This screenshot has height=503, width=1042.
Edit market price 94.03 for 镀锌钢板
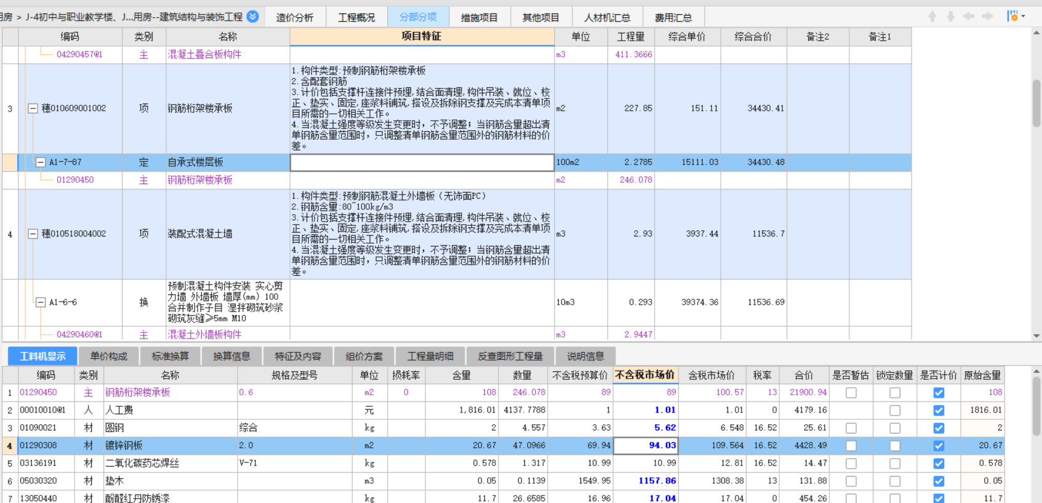tap(646, 445)
